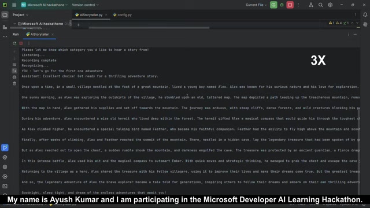This screenshot has height=208, width=370.
Task: Click the "Assistant: Excellent choice!" line
Action: pyautogui.click(x=90, y=76)
